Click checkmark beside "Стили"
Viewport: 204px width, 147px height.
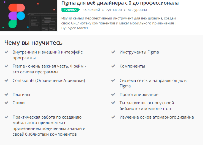[7, 103]
